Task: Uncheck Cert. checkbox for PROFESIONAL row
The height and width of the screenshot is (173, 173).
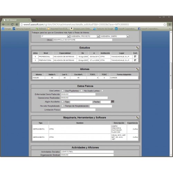Action: pyautogui.click(x=135, y=56)
